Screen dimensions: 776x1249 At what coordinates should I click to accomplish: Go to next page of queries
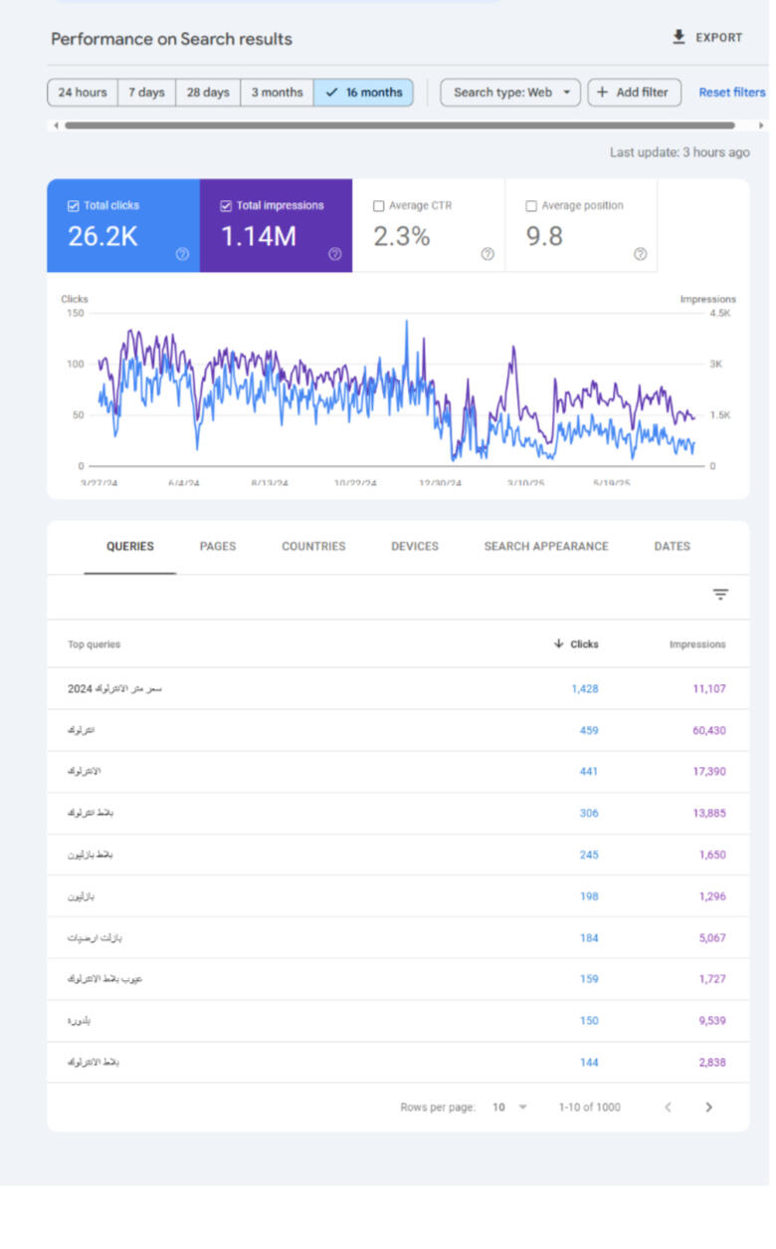coord(708,1107)
